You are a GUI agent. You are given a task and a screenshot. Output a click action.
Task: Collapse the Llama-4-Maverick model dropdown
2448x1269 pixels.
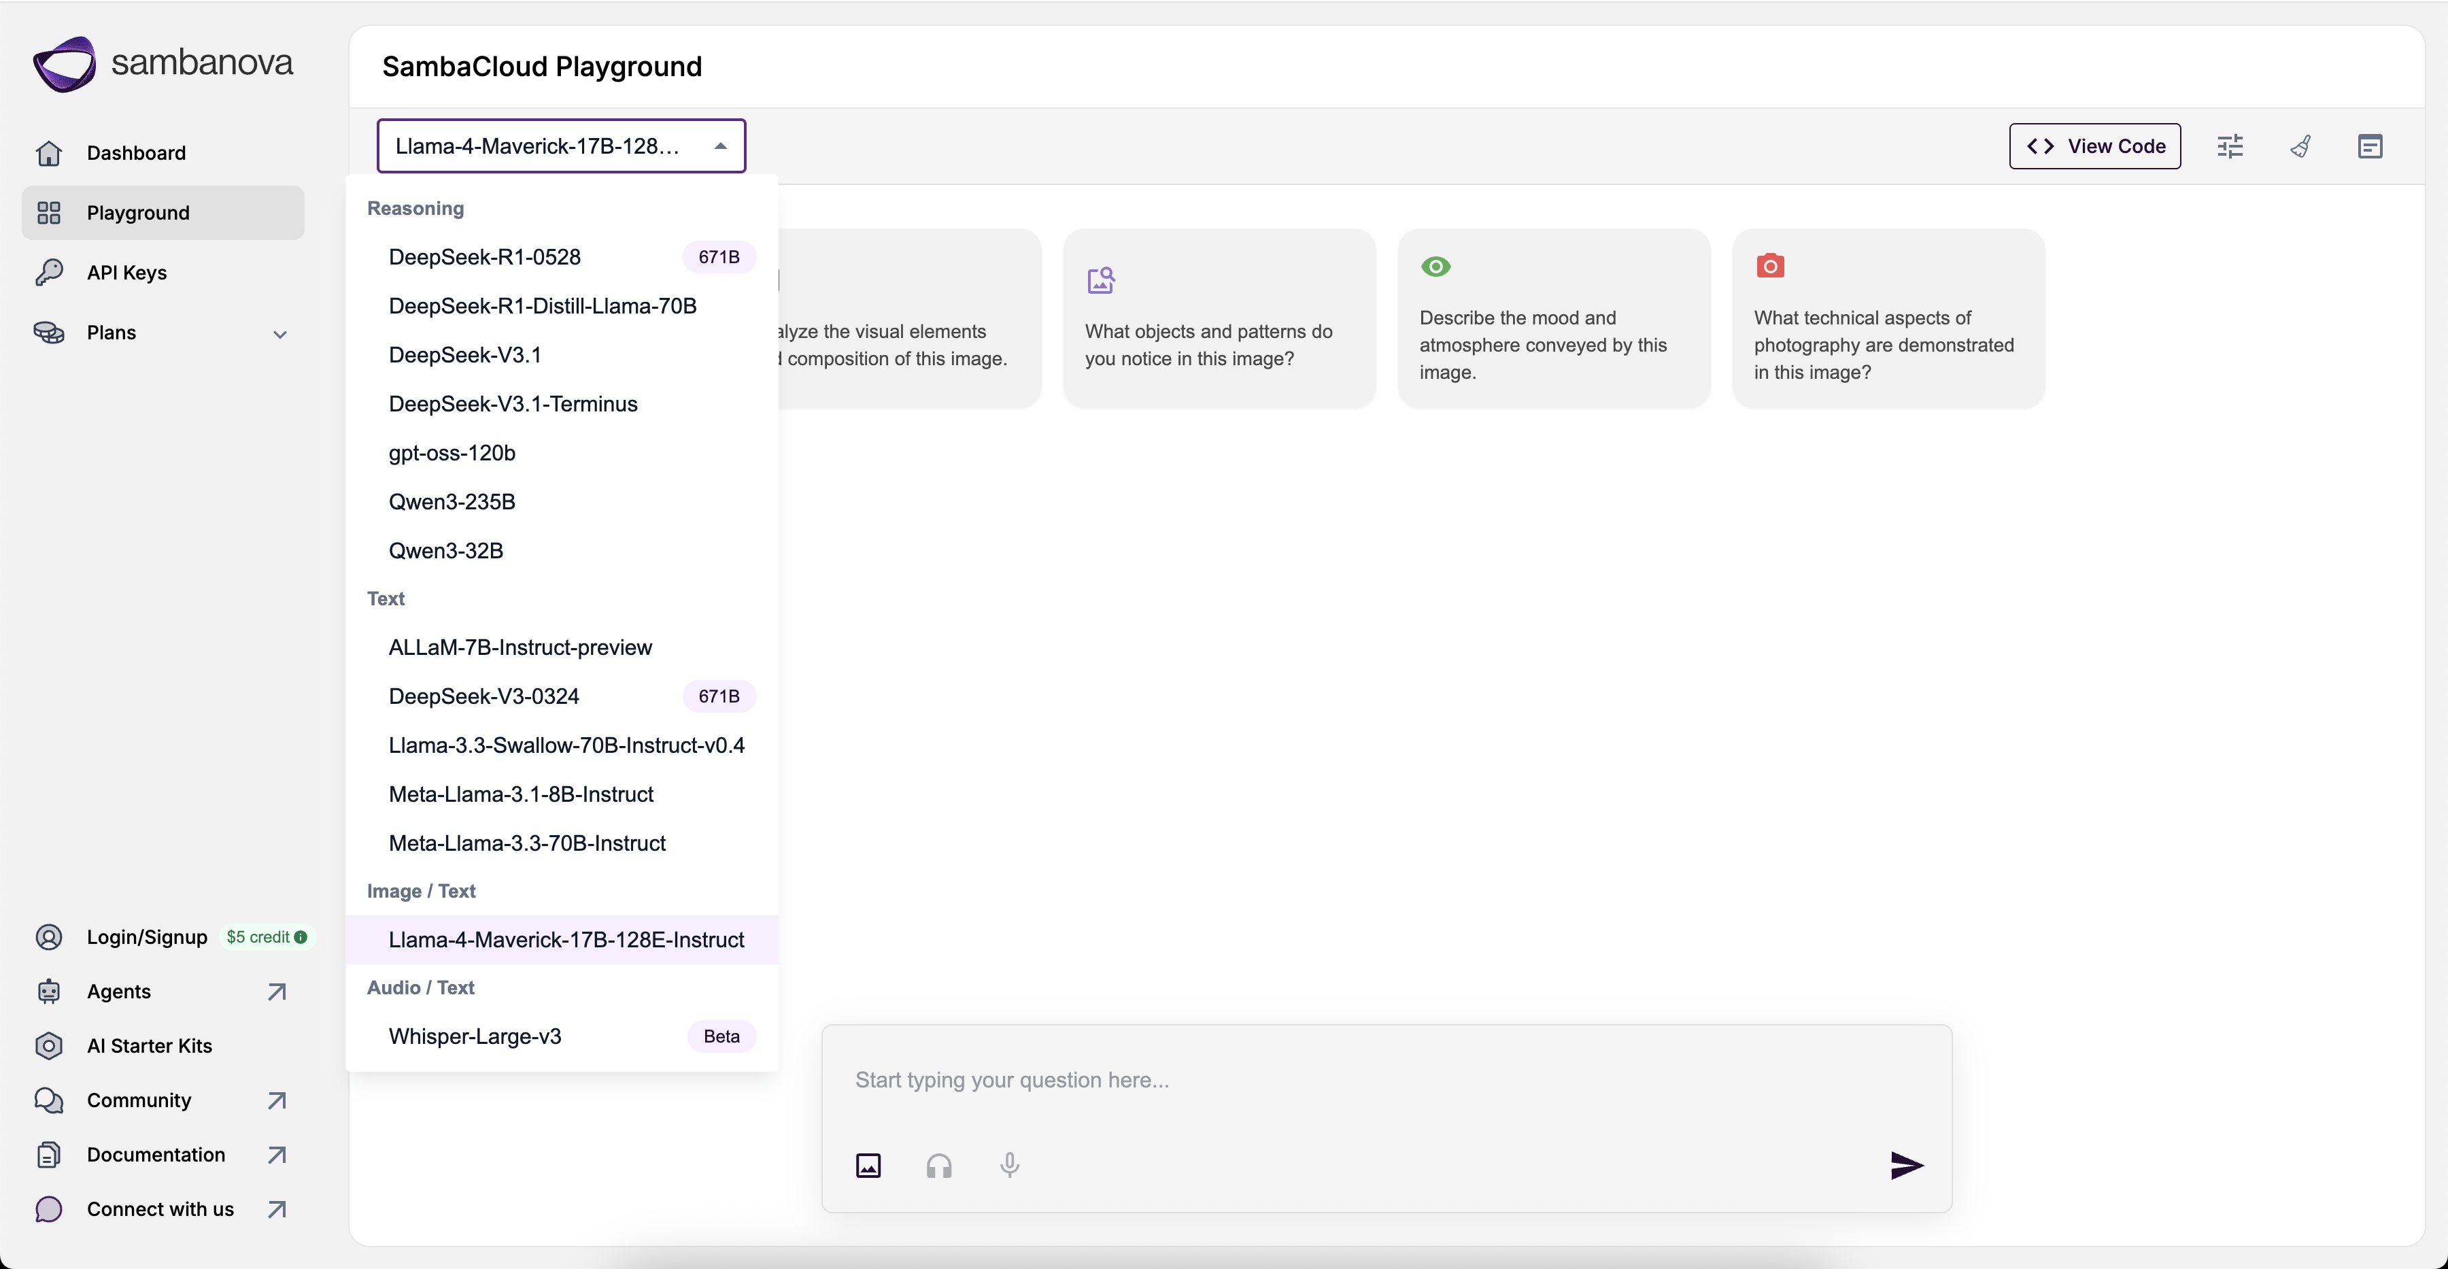pos(719,146)
